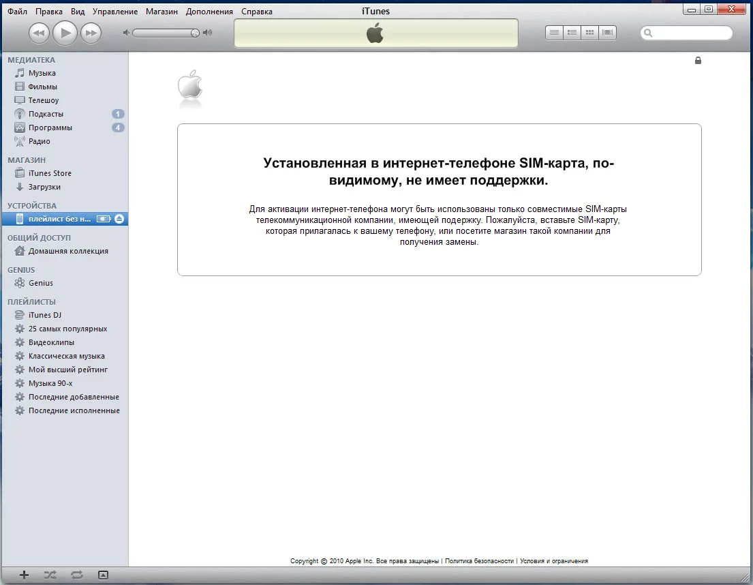Click the GENIUS section header
The image size is (753, 585).
(x=21, y=270)
